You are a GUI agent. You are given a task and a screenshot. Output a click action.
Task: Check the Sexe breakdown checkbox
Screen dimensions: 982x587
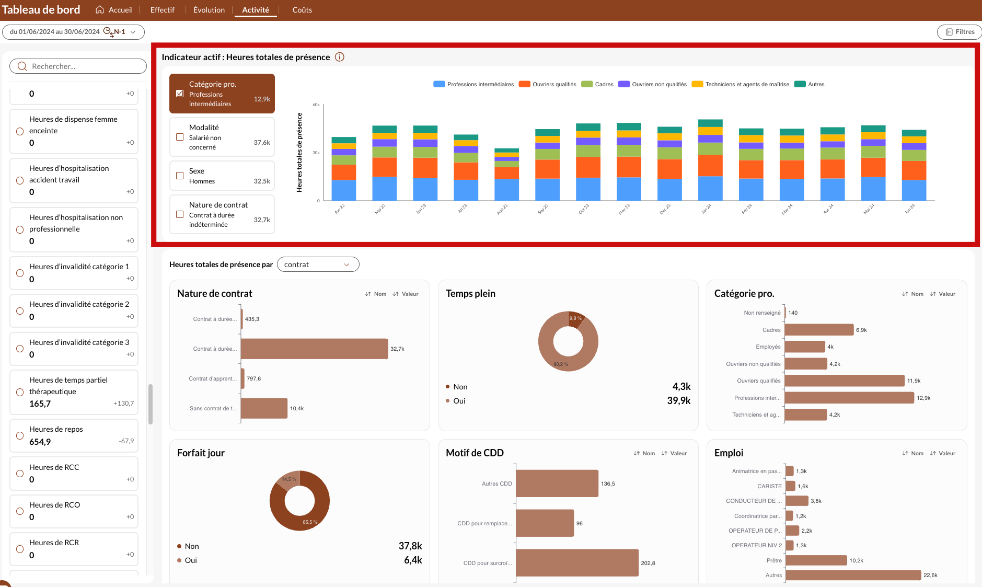coord(180,176)
